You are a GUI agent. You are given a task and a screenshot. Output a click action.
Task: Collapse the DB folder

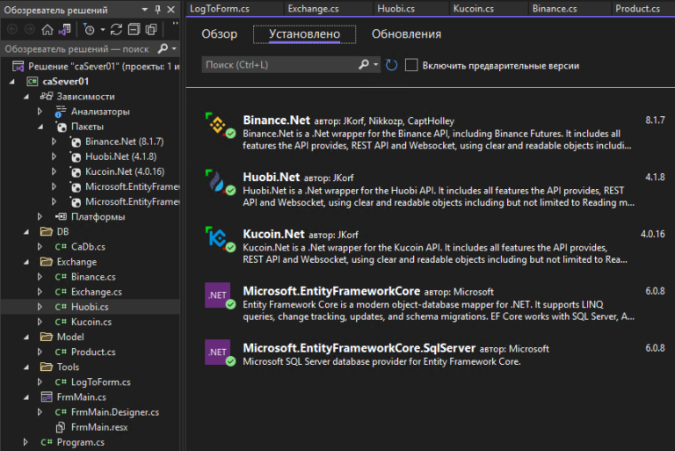click(26, 232)
